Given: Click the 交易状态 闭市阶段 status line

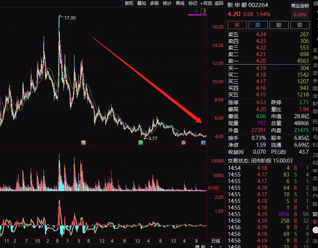Looking at the screenshot, I should [260, 161].
